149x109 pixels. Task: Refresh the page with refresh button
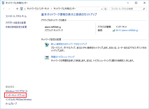pyautogui.click(x=105, y=9)
